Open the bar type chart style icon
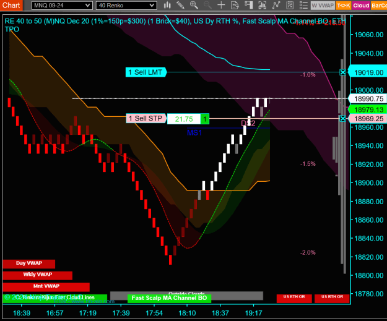Viewport: 387px width, 321px height. click(x=167, y=5)
